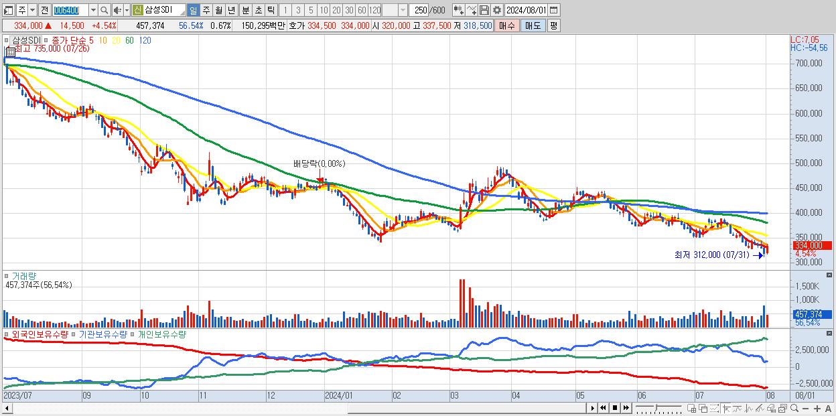Expand the dropdown beside the speaker icon
836x416 pixels.
127,11
